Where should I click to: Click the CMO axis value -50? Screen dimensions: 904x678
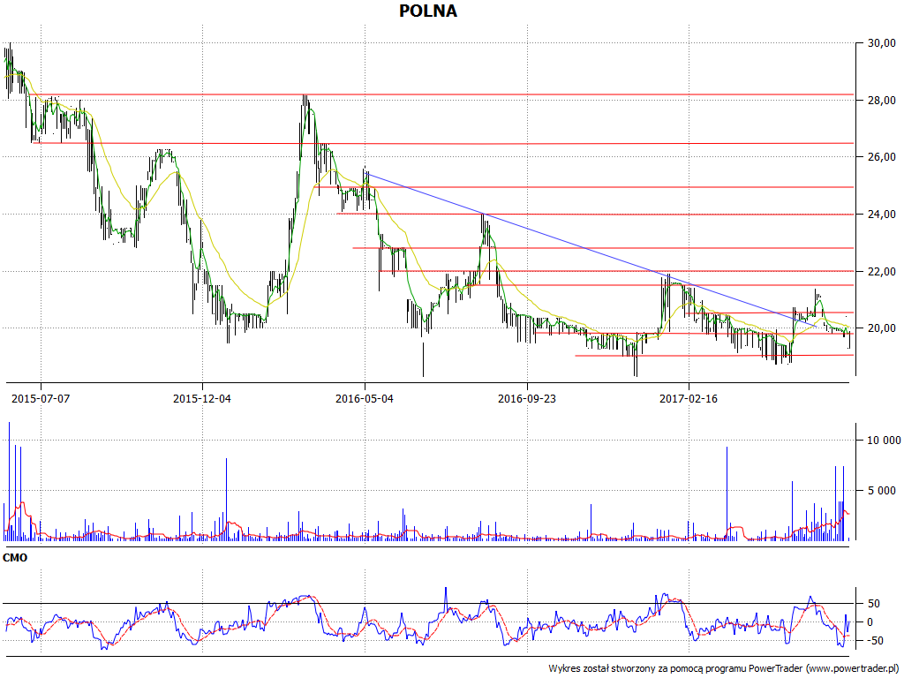(874, 641)
